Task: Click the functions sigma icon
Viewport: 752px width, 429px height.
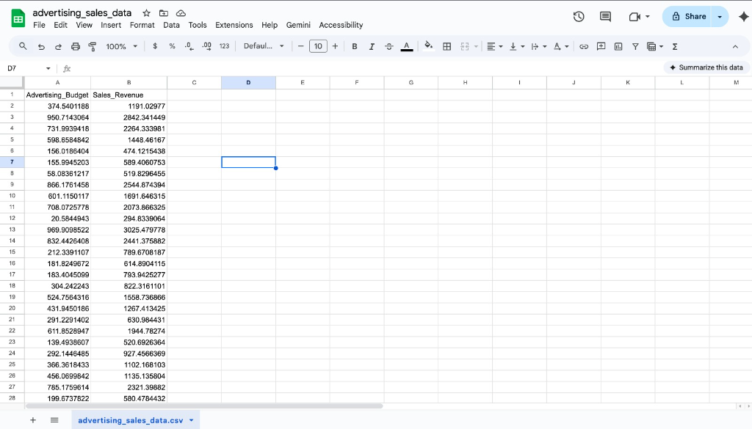Action: pos(674,46)
